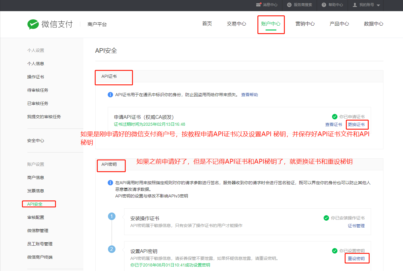The width and height of the screenshot is (403, 271).
Task: Open 个人信息 in sidebar
Action: (x=35, y=64)
